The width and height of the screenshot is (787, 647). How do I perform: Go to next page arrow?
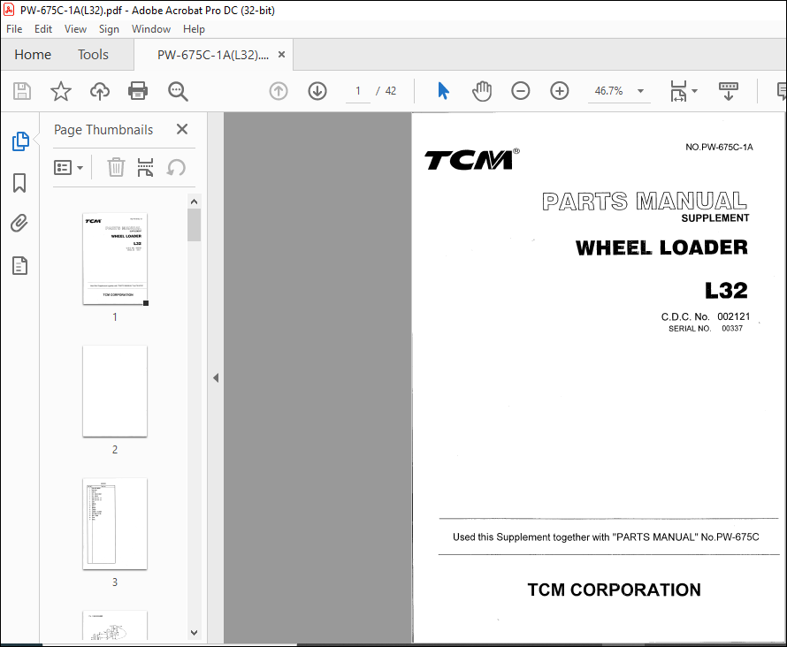[x=317, y=91]
